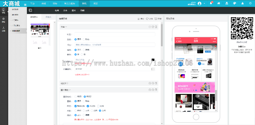Open the 功能 toolbar menu
The image size is (255, 125).
[82, 10]
